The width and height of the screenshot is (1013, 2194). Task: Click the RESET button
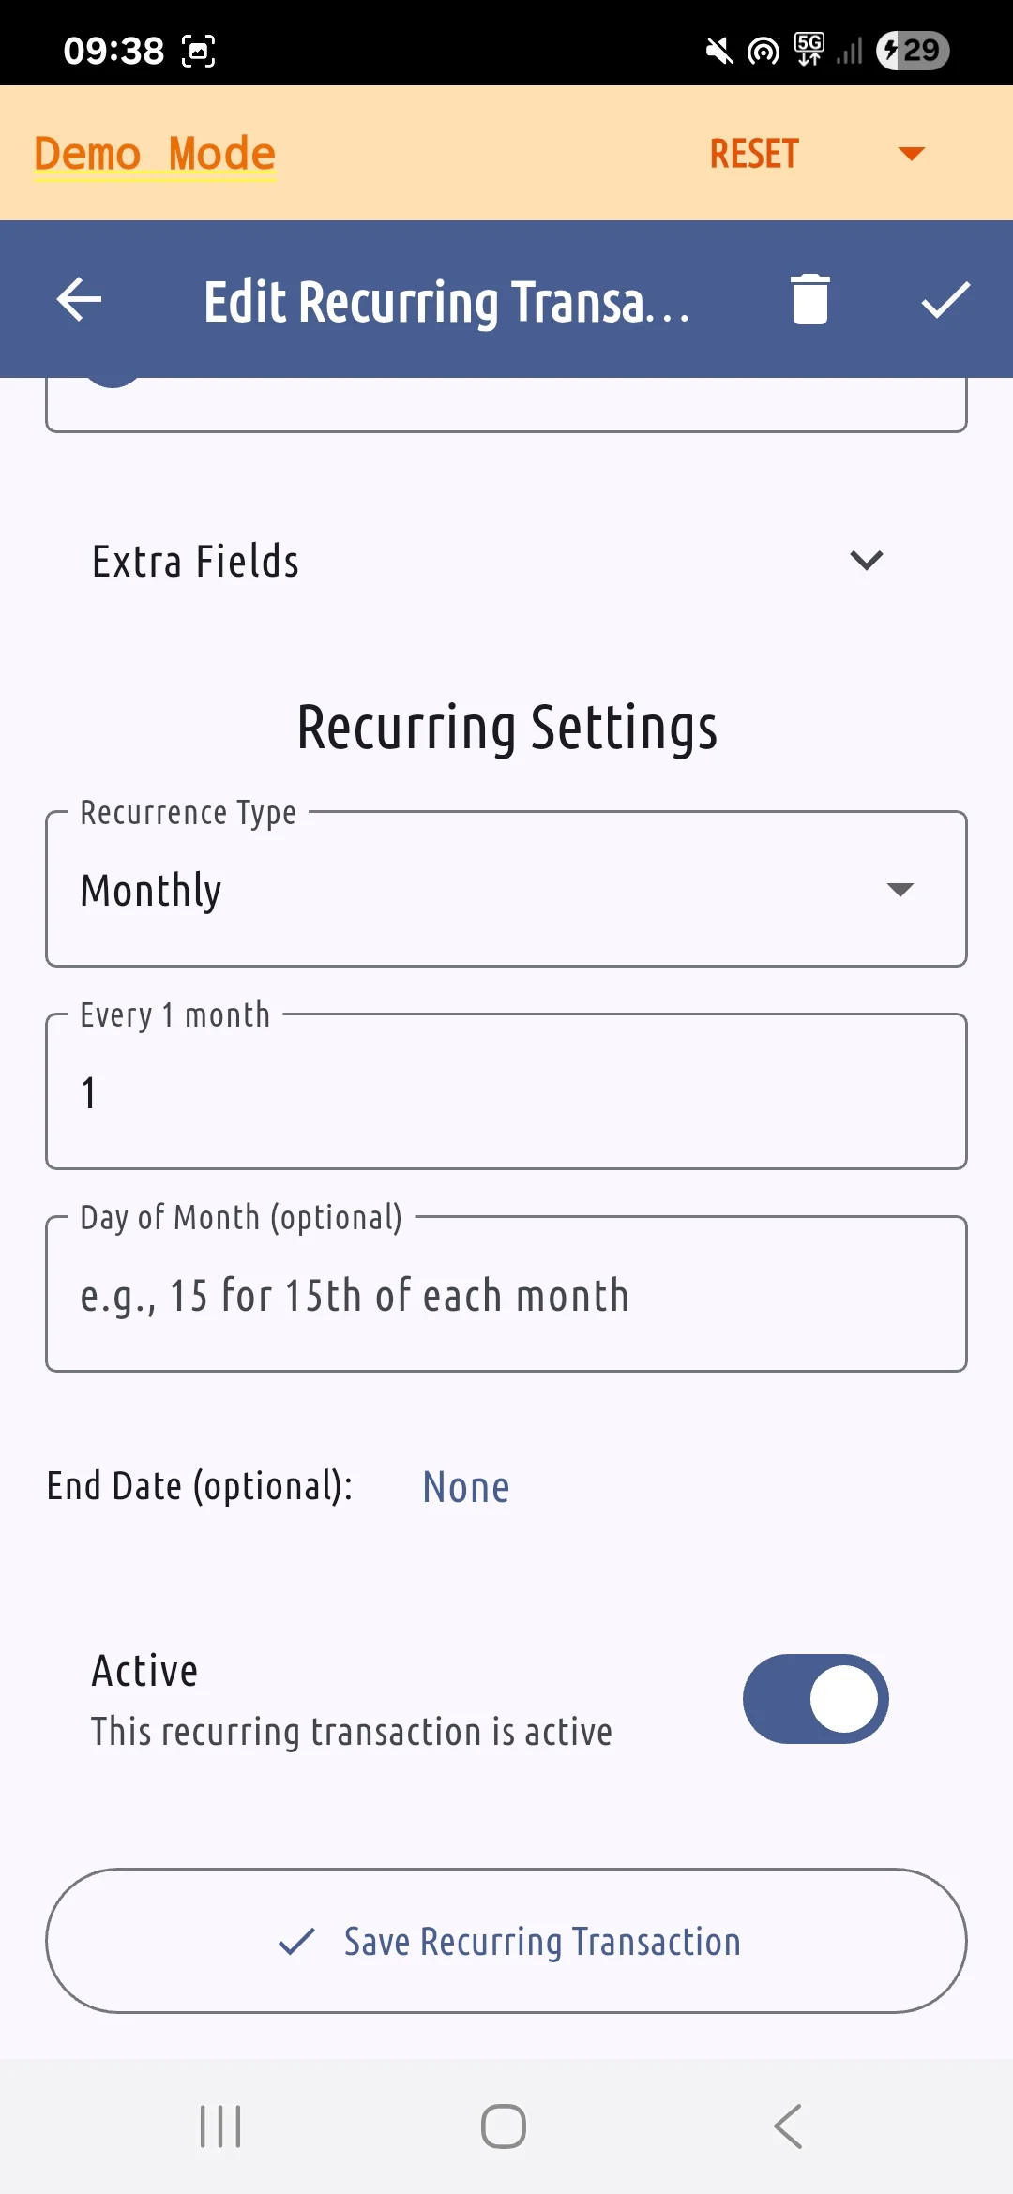(754, 154)
